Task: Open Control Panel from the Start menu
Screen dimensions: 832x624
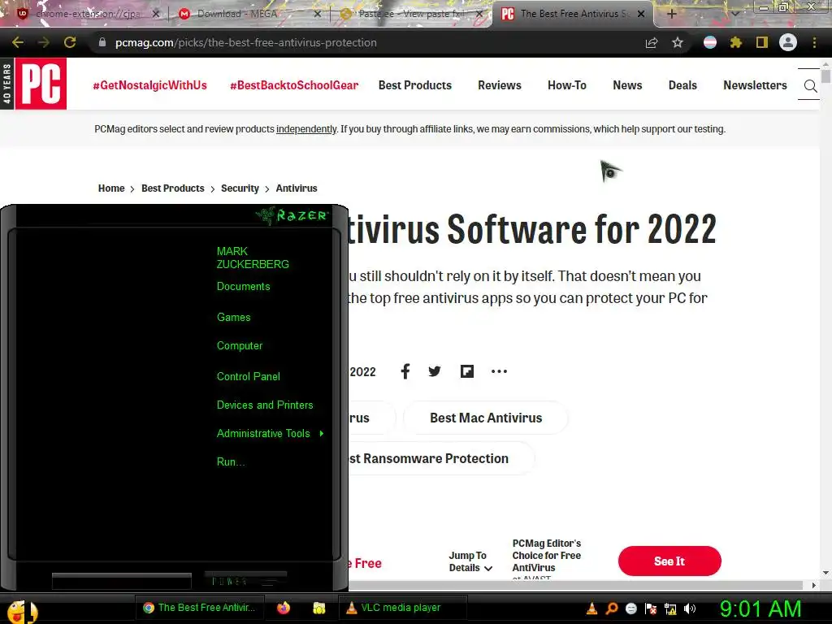Action: [x=249, y=377]
